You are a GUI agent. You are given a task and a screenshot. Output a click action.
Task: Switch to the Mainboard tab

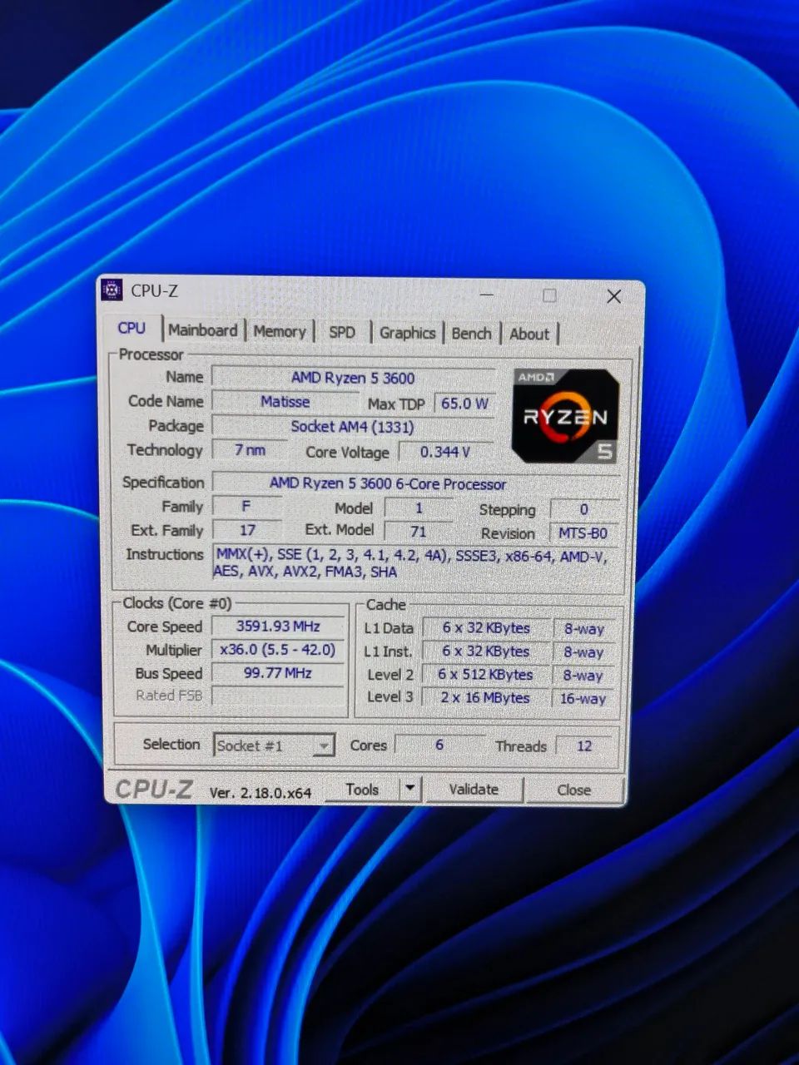coord(202,330)
